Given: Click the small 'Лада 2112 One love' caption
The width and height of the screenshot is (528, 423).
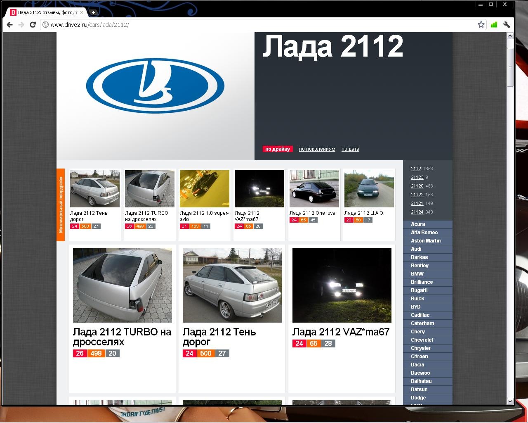Looking at the screenshot, I should 312,213.
